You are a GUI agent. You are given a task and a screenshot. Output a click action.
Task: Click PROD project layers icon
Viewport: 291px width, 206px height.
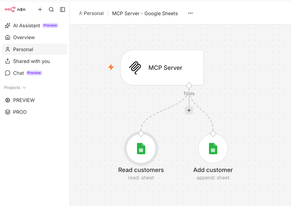pyautogui.click(x=8, y=112)
